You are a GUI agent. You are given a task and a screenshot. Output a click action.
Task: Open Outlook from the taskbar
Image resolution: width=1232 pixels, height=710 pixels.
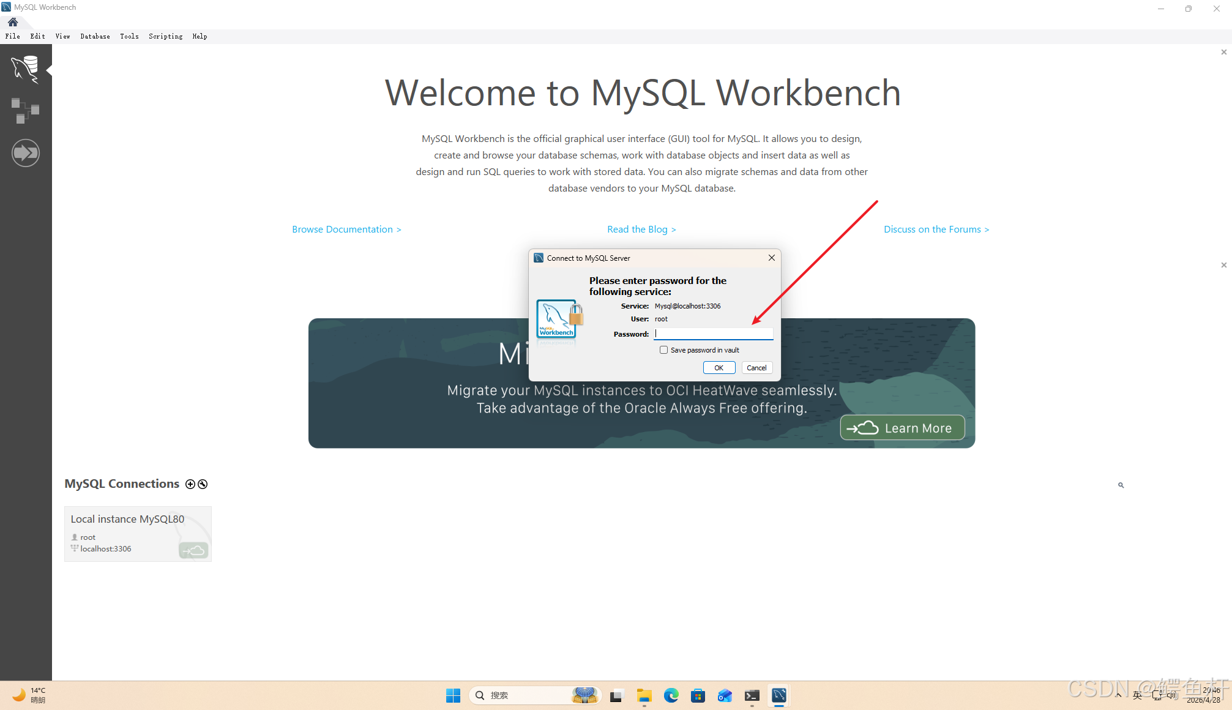[x=725, y=695]
